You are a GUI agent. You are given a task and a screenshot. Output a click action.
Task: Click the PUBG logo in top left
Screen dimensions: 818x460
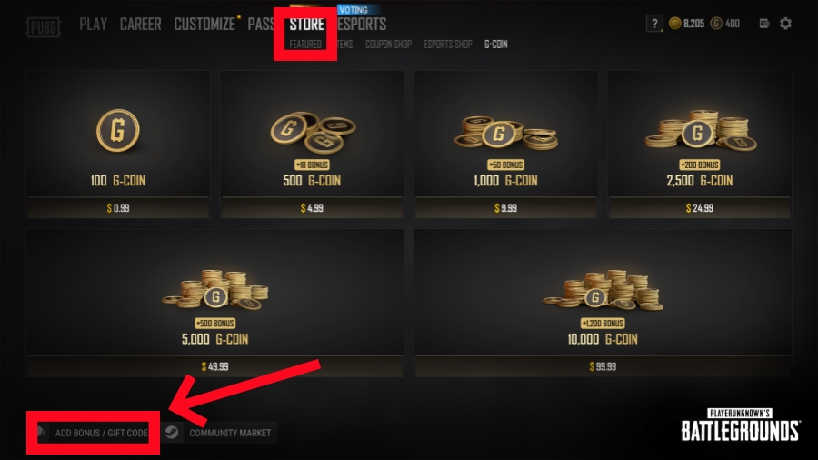coord(44,27)
